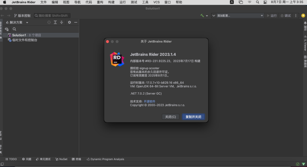Viewport: 307px width, 167px height.
Task: Open Solution explorer gear options
Action: (x=69, y=22)
